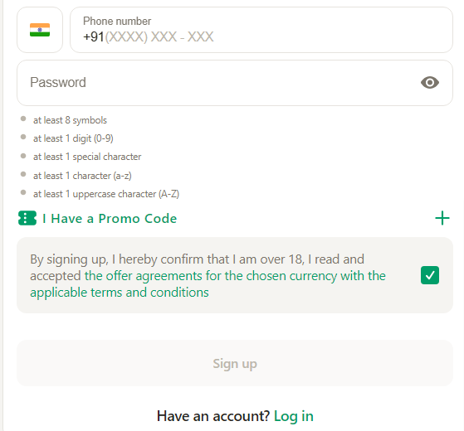Expand promo code with the plus icon
Screen dimensions: 464x431
point(442,218)
